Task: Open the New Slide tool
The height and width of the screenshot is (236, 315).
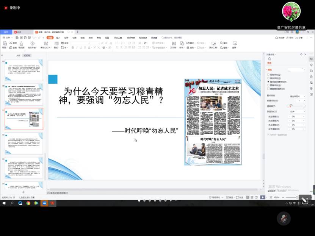Action: point(46,43)
